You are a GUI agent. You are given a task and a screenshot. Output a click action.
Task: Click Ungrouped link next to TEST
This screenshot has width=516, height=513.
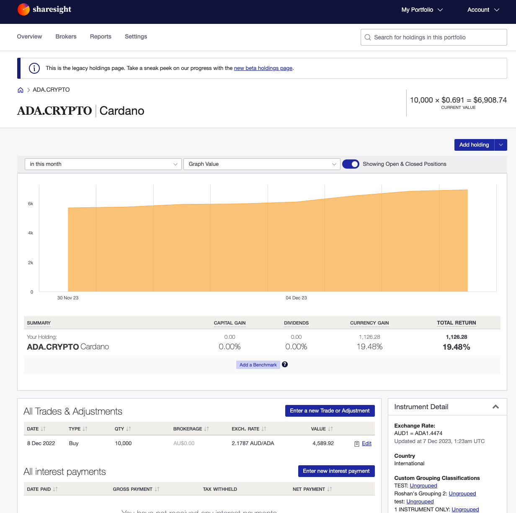423,486
